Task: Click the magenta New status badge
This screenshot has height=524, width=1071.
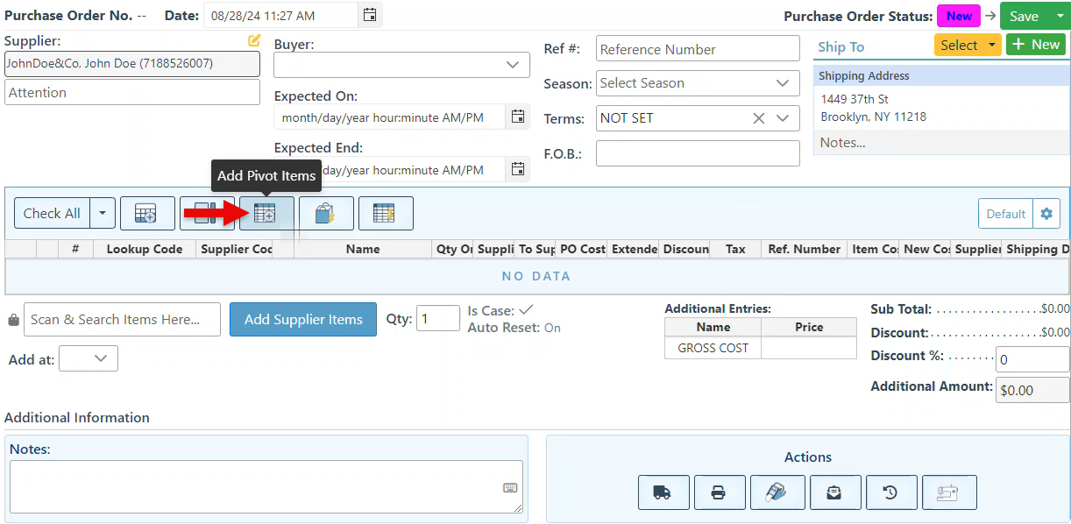Action: coord(959,16)
